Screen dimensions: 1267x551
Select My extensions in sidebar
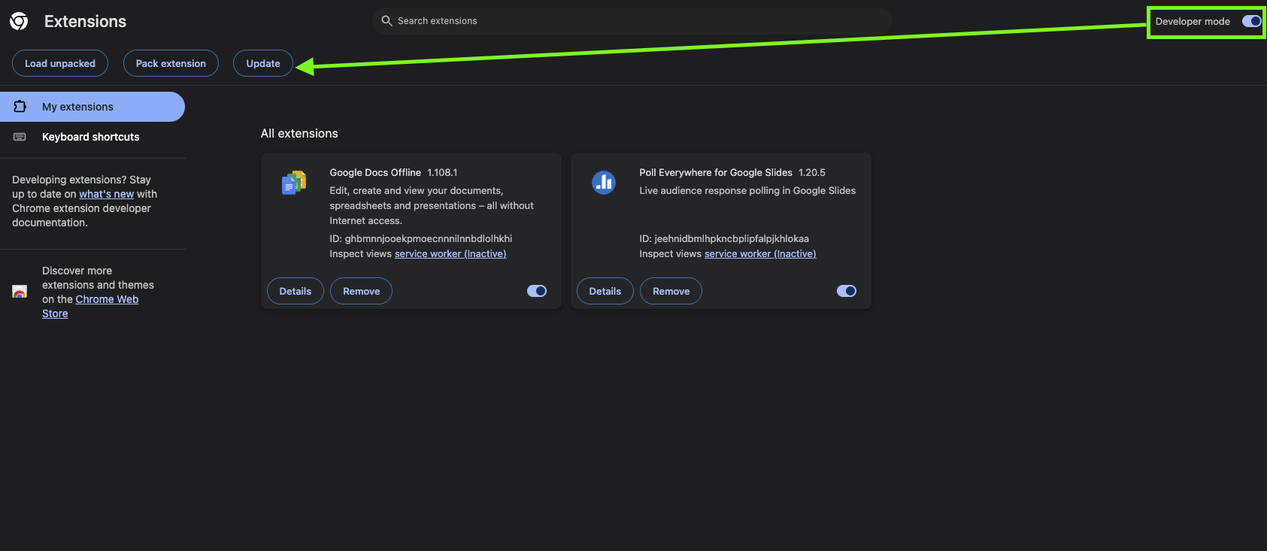point(92,107)
